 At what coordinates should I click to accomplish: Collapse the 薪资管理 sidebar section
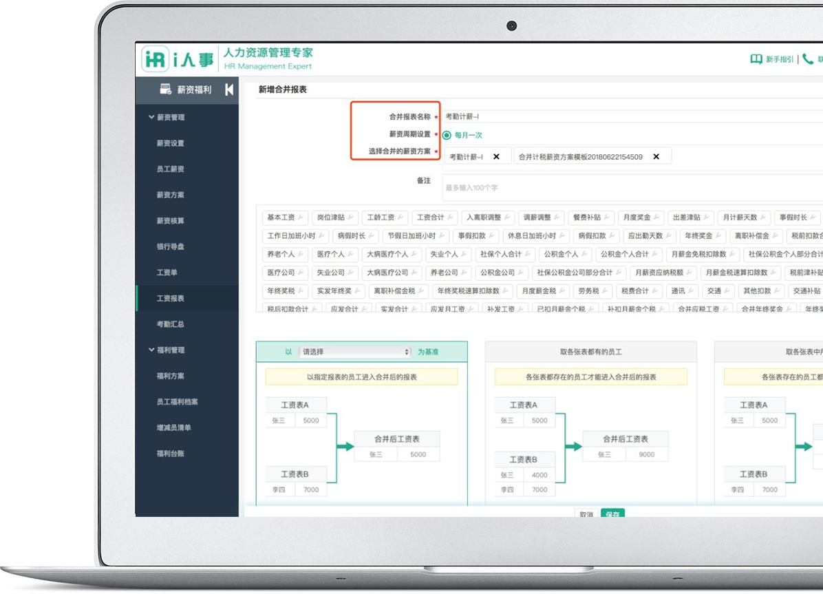click(152, 118)
